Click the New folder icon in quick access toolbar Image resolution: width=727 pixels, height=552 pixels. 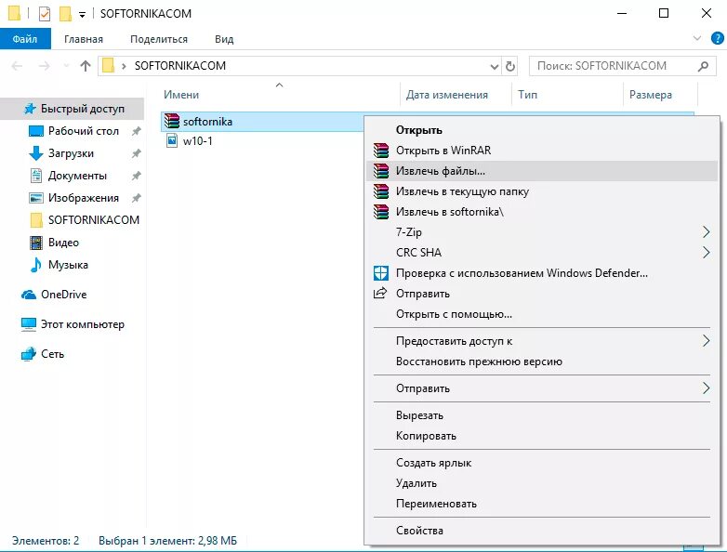point(65,14)
